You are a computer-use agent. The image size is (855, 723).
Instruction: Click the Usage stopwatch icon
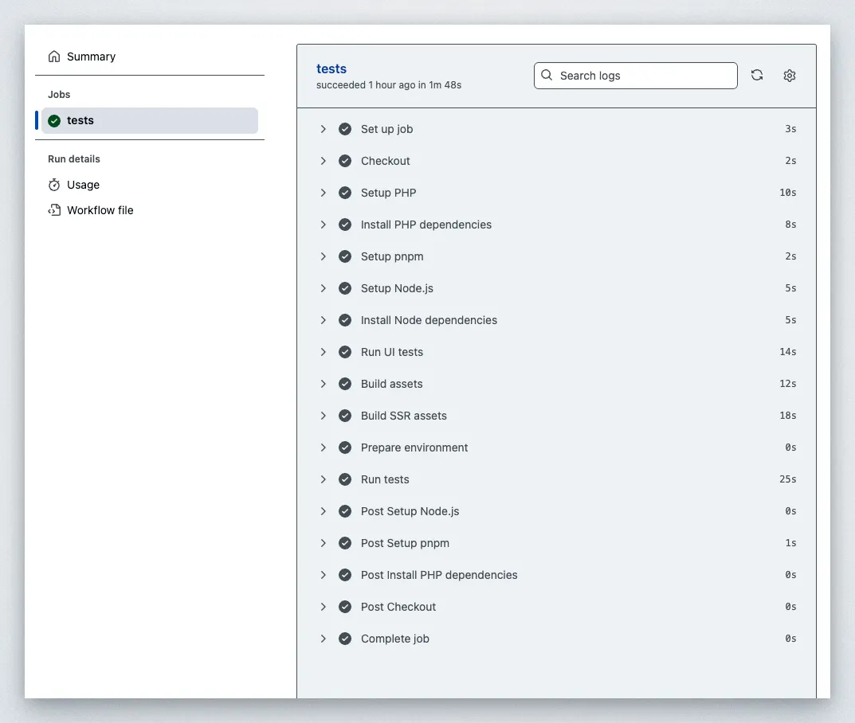click(54, 185)
